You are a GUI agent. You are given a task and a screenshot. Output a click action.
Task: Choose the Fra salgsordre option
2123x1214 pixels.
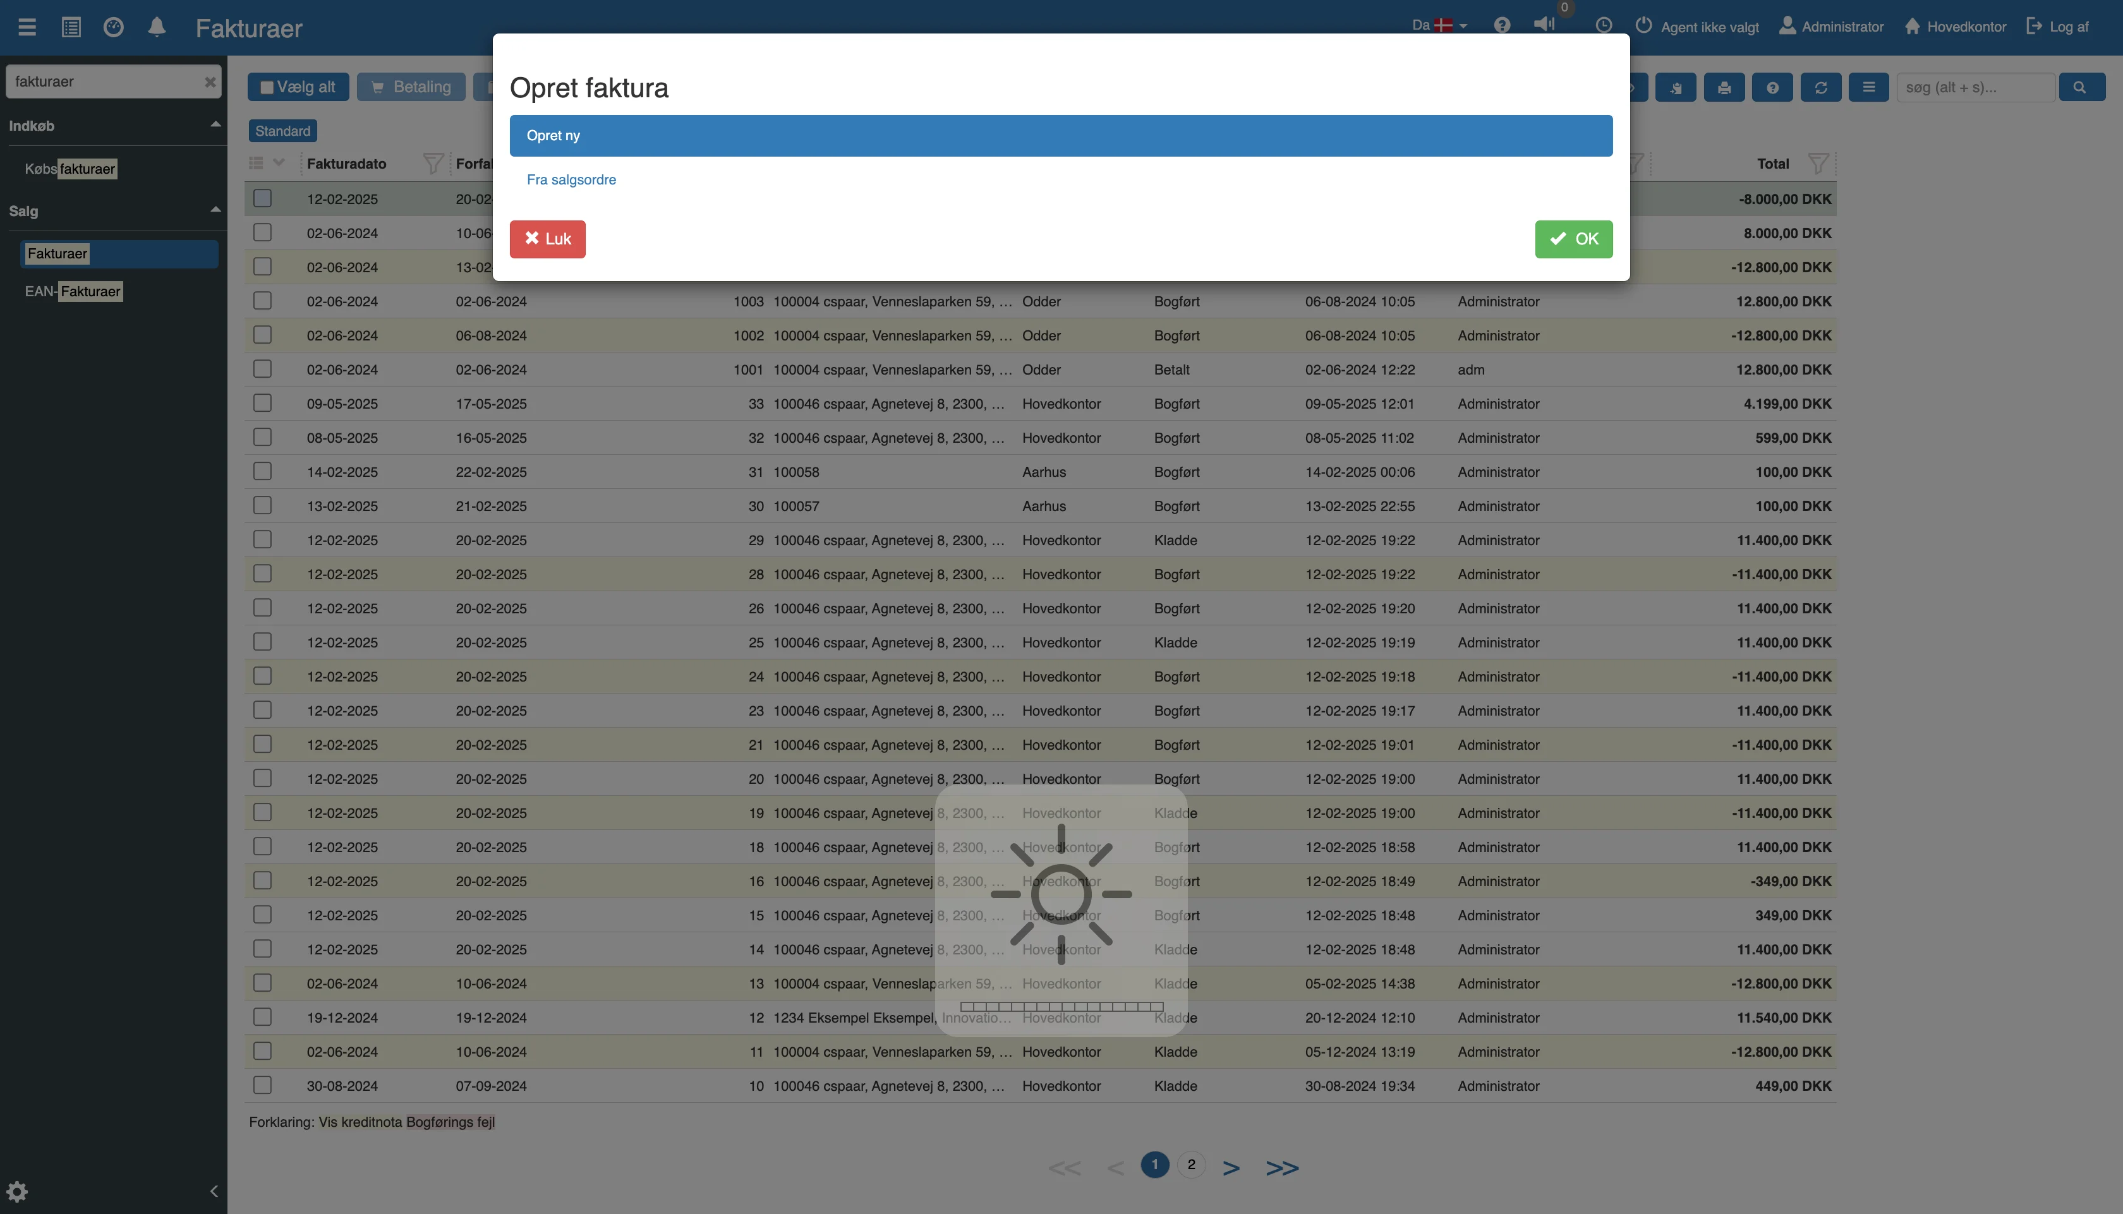[571, 180]
